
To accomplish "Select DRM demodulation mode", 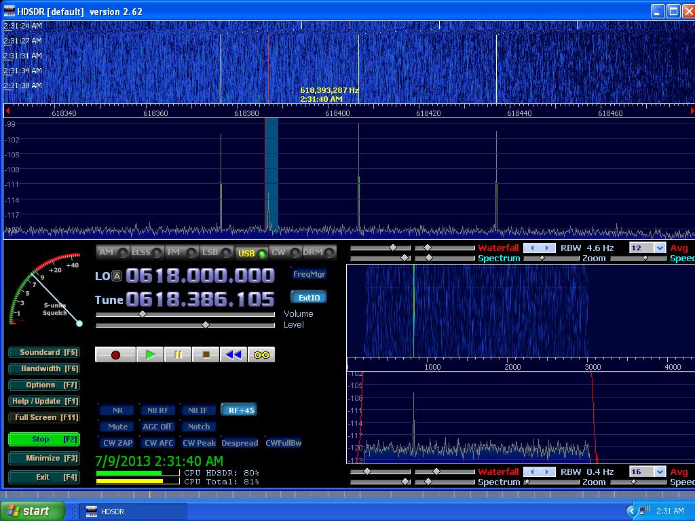I will (319, 252).
